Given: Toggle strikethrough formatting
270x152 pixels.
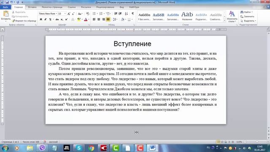Looking at the screenshot, I should point(57,19).
